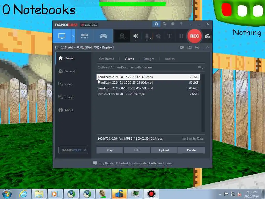Toggle text overlay T icon
Image resolution: width=265 pixels, height=199 pixels.
[169, 36]
